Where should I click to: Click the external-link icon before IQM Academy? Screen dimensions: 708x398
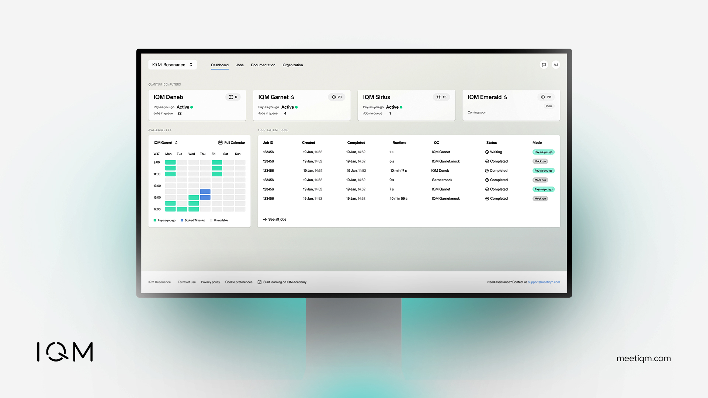[x=260, y=282]
